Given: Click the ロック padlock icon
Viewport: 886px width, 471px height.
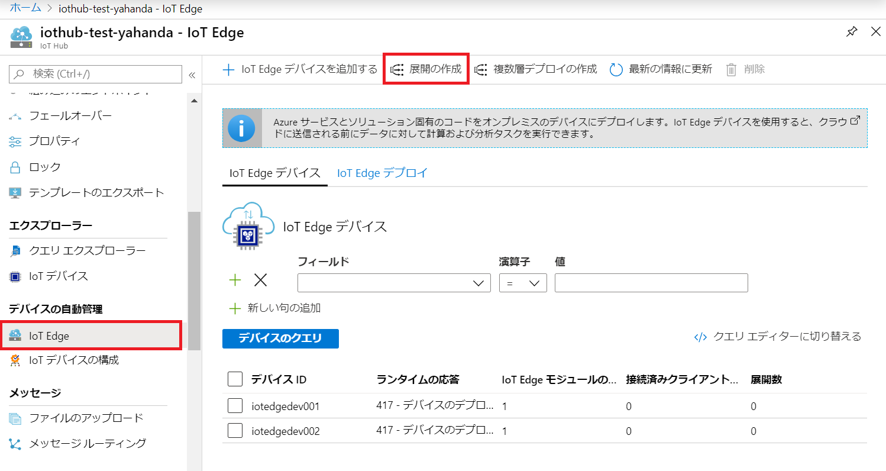Looking at the screenshot, I should point(15,167).
